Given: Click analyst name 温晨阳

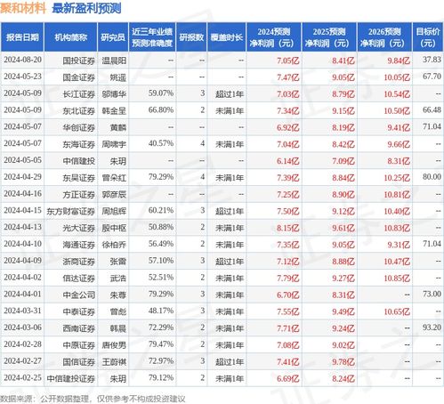Looking at the screenshot, I should (114, 61).
